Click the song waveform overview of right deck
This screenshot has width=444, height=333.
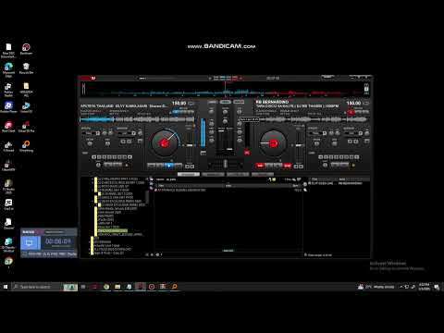coord(312,119)
